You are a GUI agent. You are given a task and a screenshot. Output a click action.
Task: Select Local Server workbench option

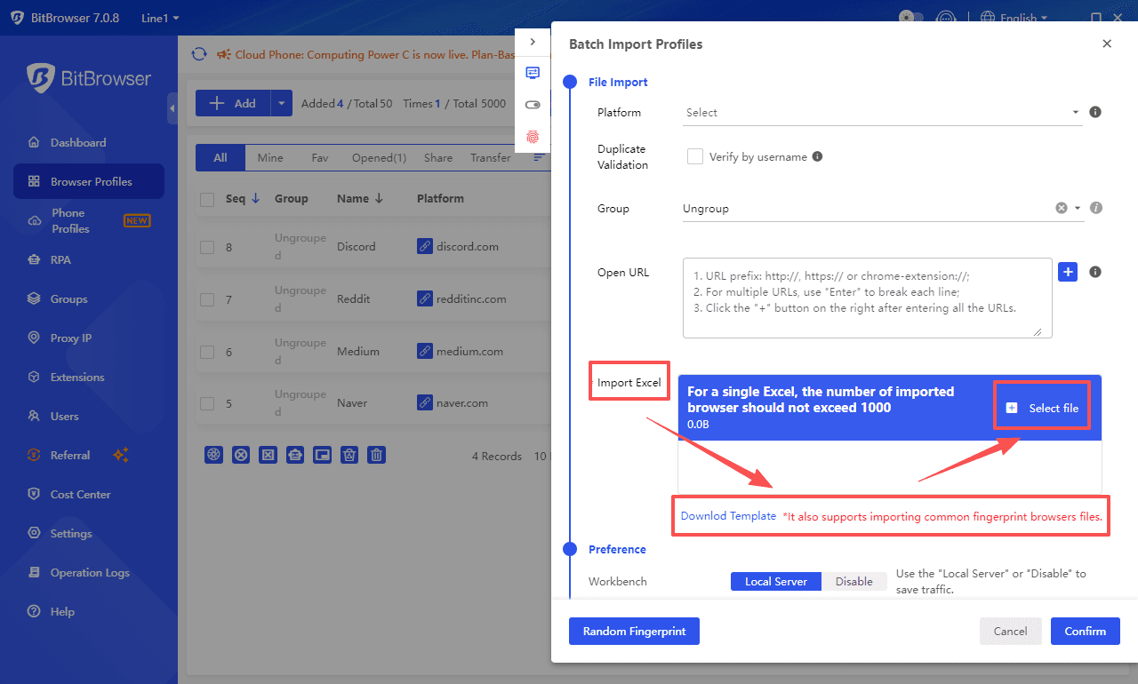[x=776, y=582]
